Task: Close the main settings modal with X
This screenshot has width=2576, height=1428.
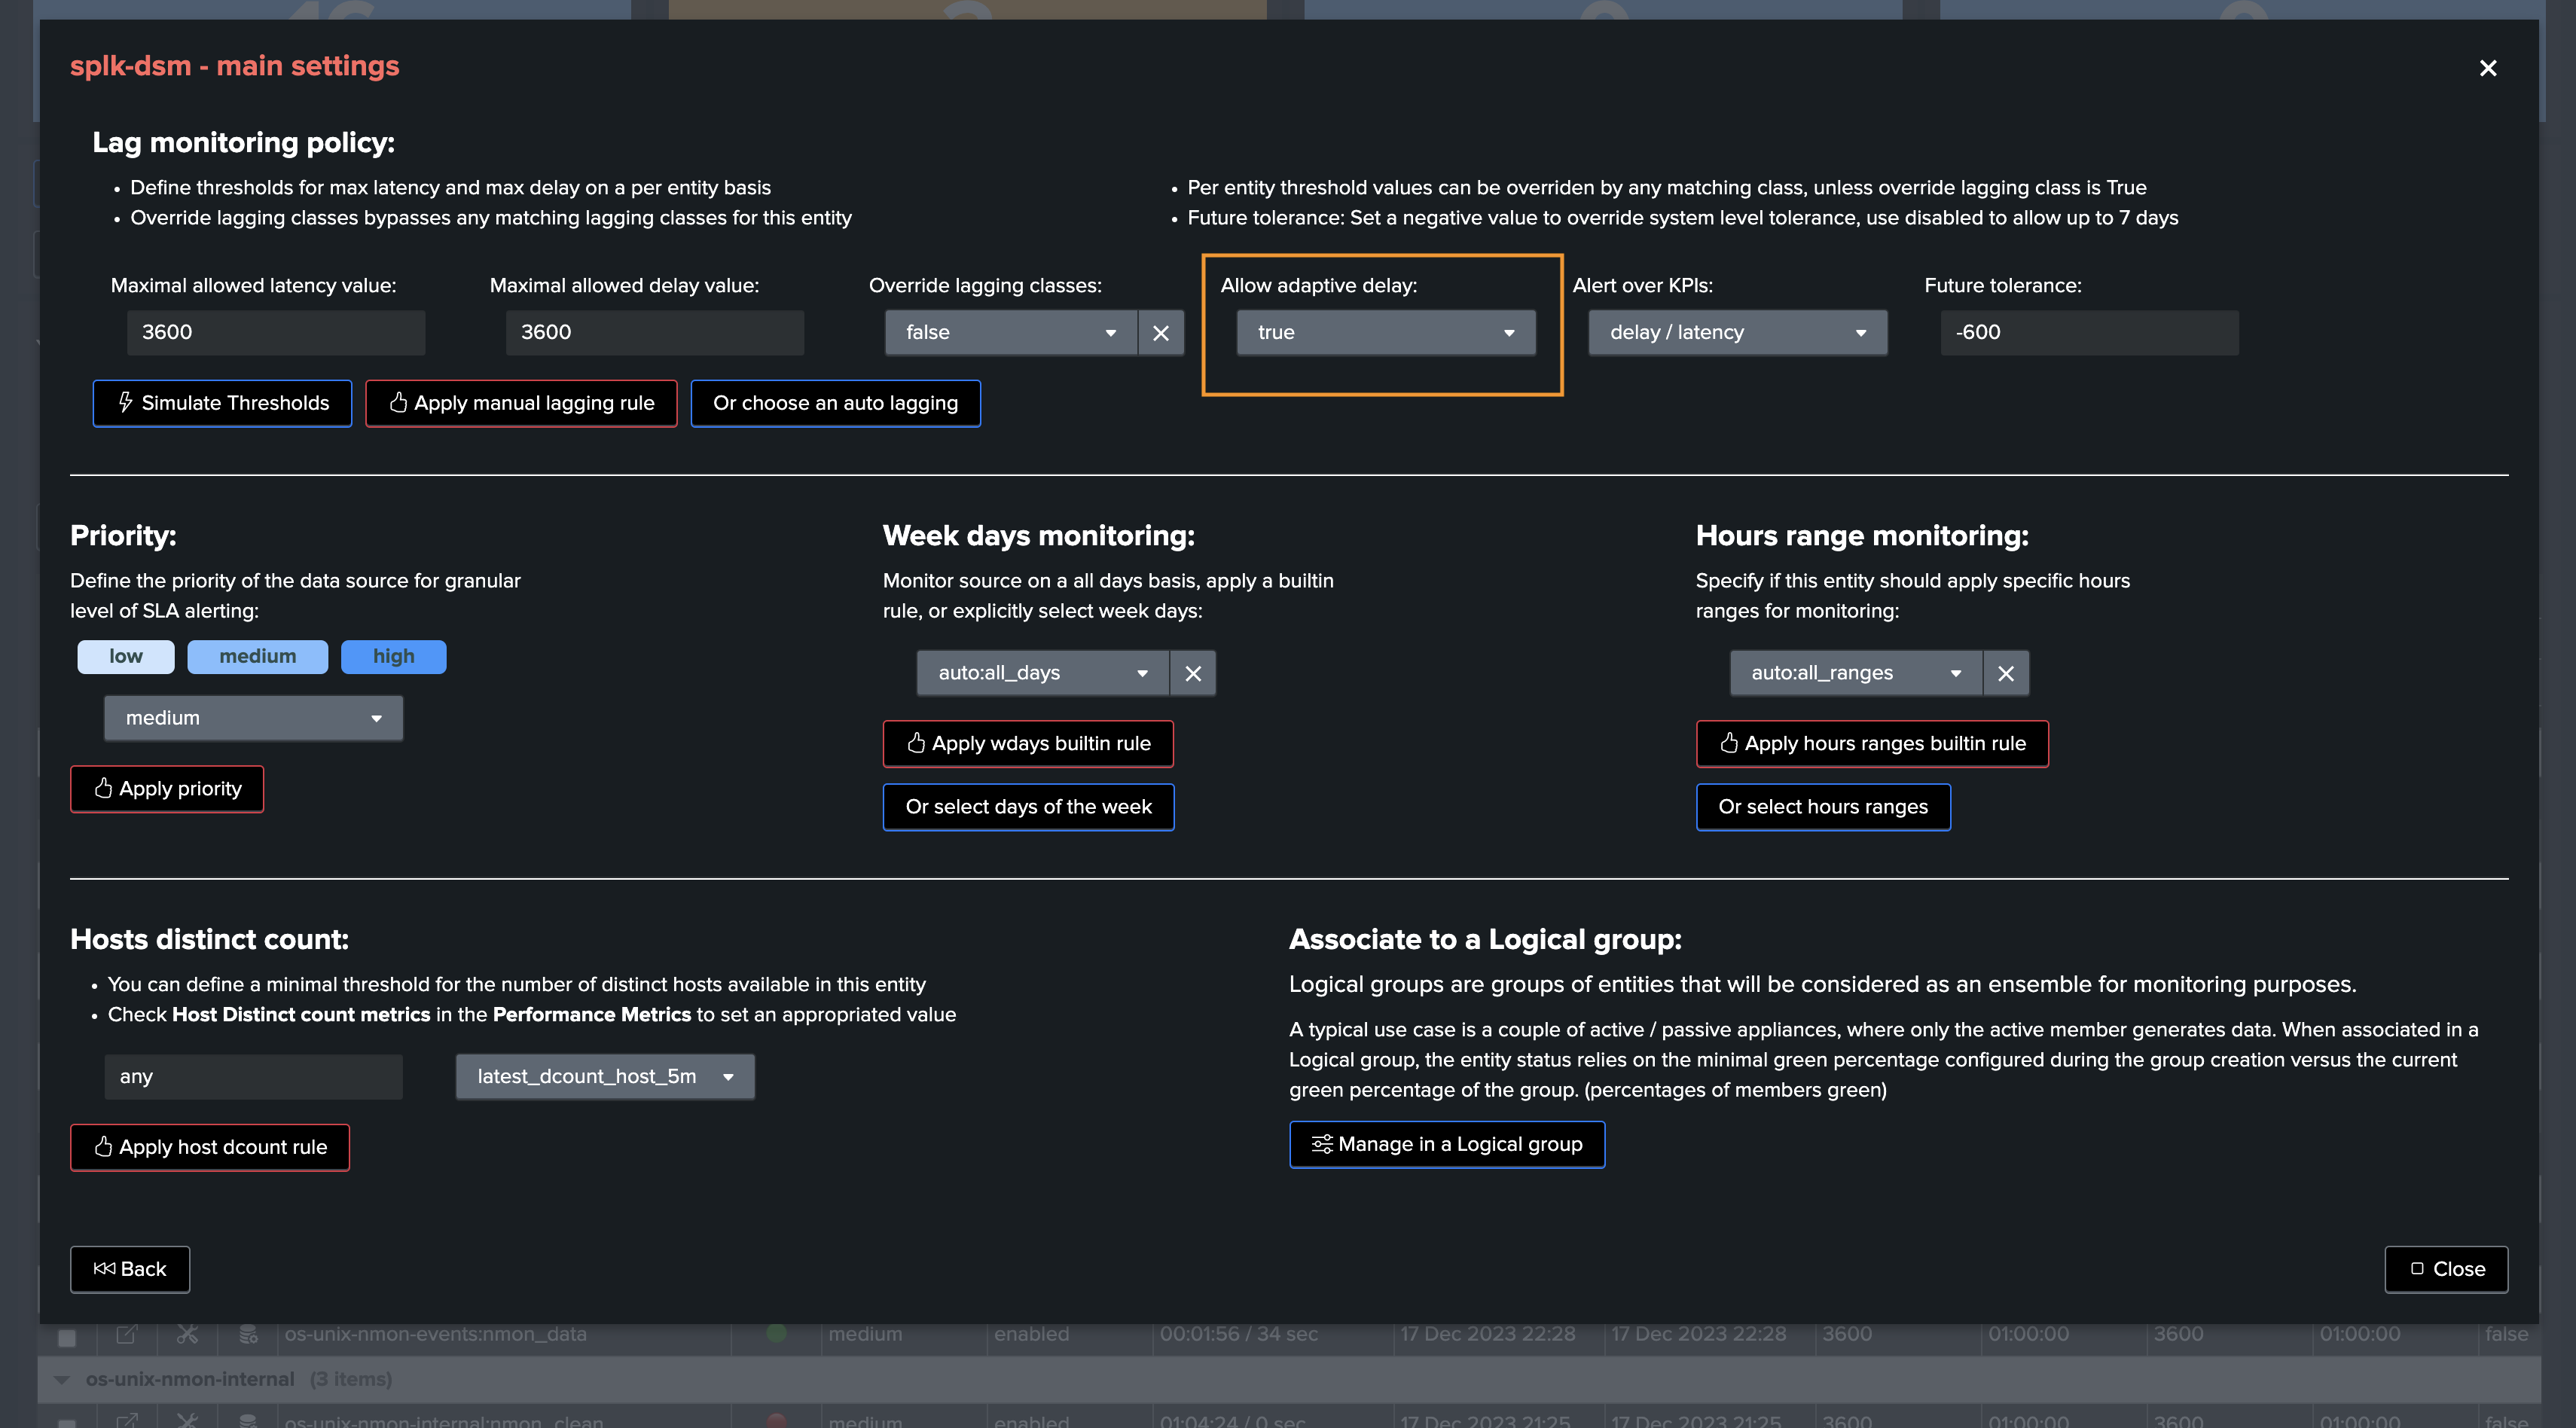Action: tap(2487, 68)
